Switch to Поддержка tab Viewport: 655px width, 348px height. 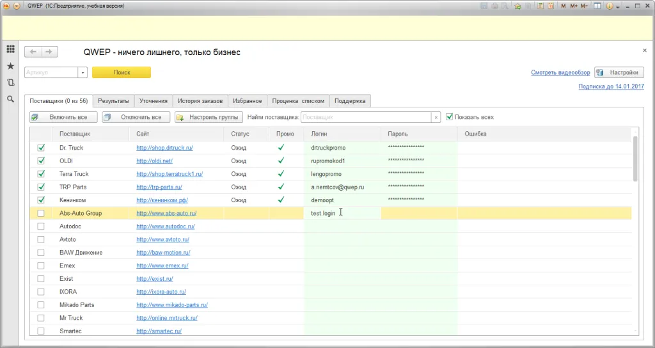[350, 100]
